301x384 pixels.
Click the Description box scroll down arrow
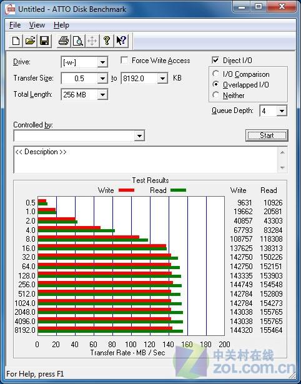(x=282, y=167)
